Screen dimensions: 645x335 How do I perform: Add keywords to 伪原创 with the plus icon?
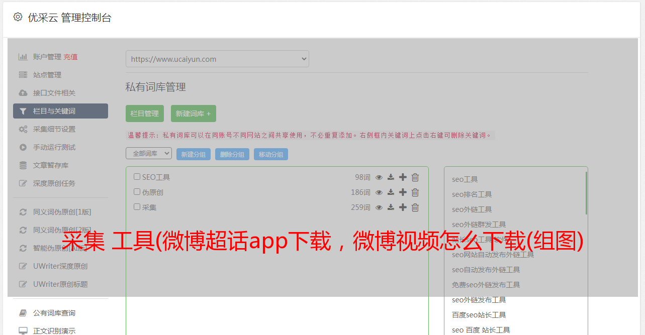[403, 192]
